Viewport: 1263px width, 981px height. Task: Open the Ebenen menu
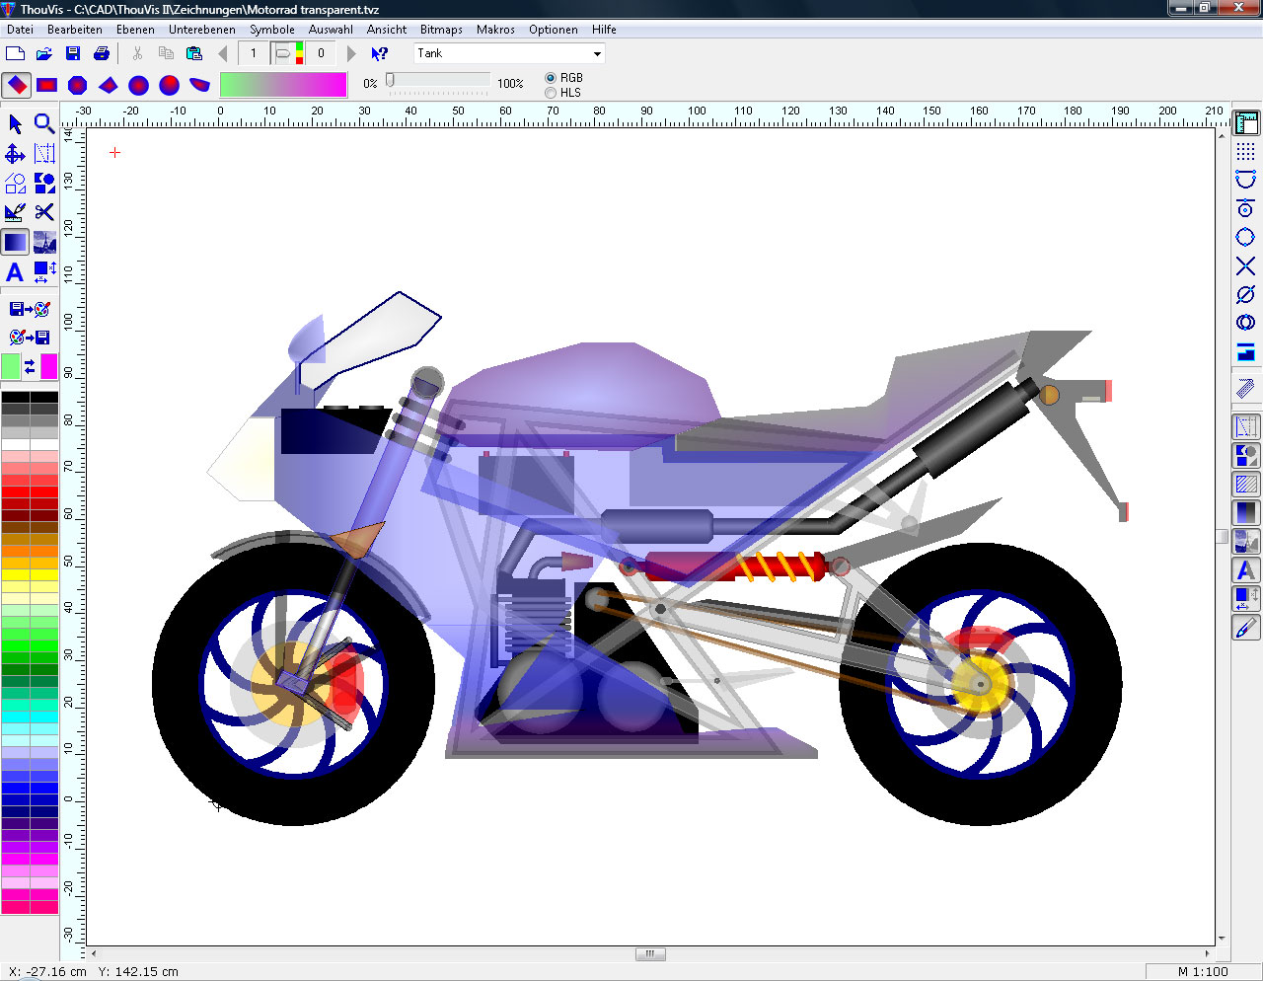point(135,30)
